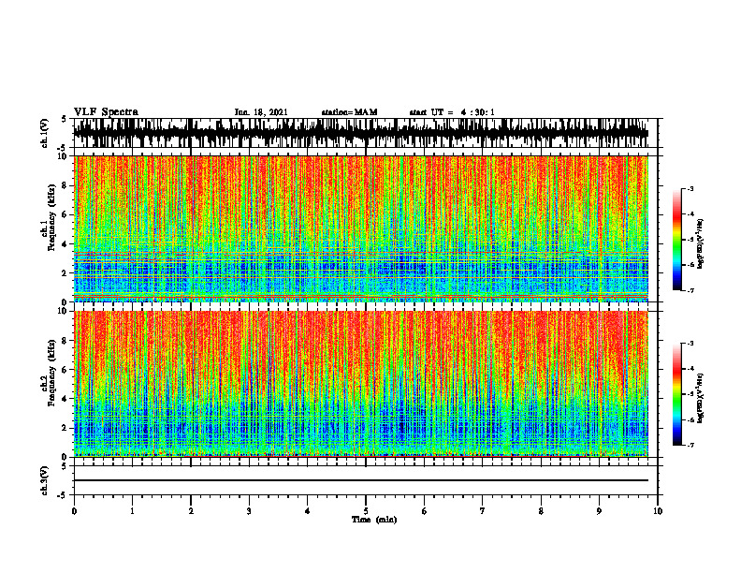Screen dimensions: 741x573
Task: Click the "-7" label on ch.2 colorbar
Action: [690, 445]
